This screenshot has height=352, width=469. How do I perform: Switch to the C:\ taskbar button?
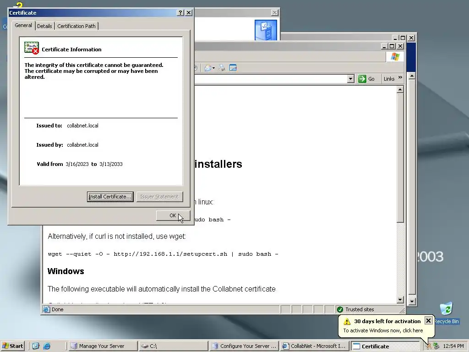[174, 346]
